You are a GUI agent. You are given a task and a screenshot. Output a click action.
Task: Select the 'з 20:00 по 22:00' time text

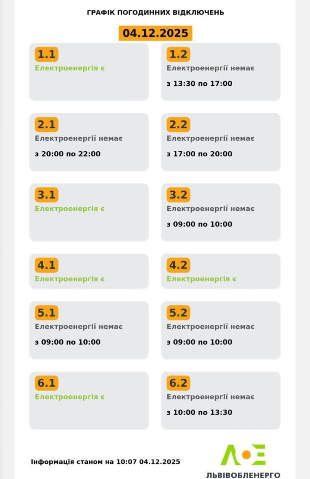tap(68, 154)
